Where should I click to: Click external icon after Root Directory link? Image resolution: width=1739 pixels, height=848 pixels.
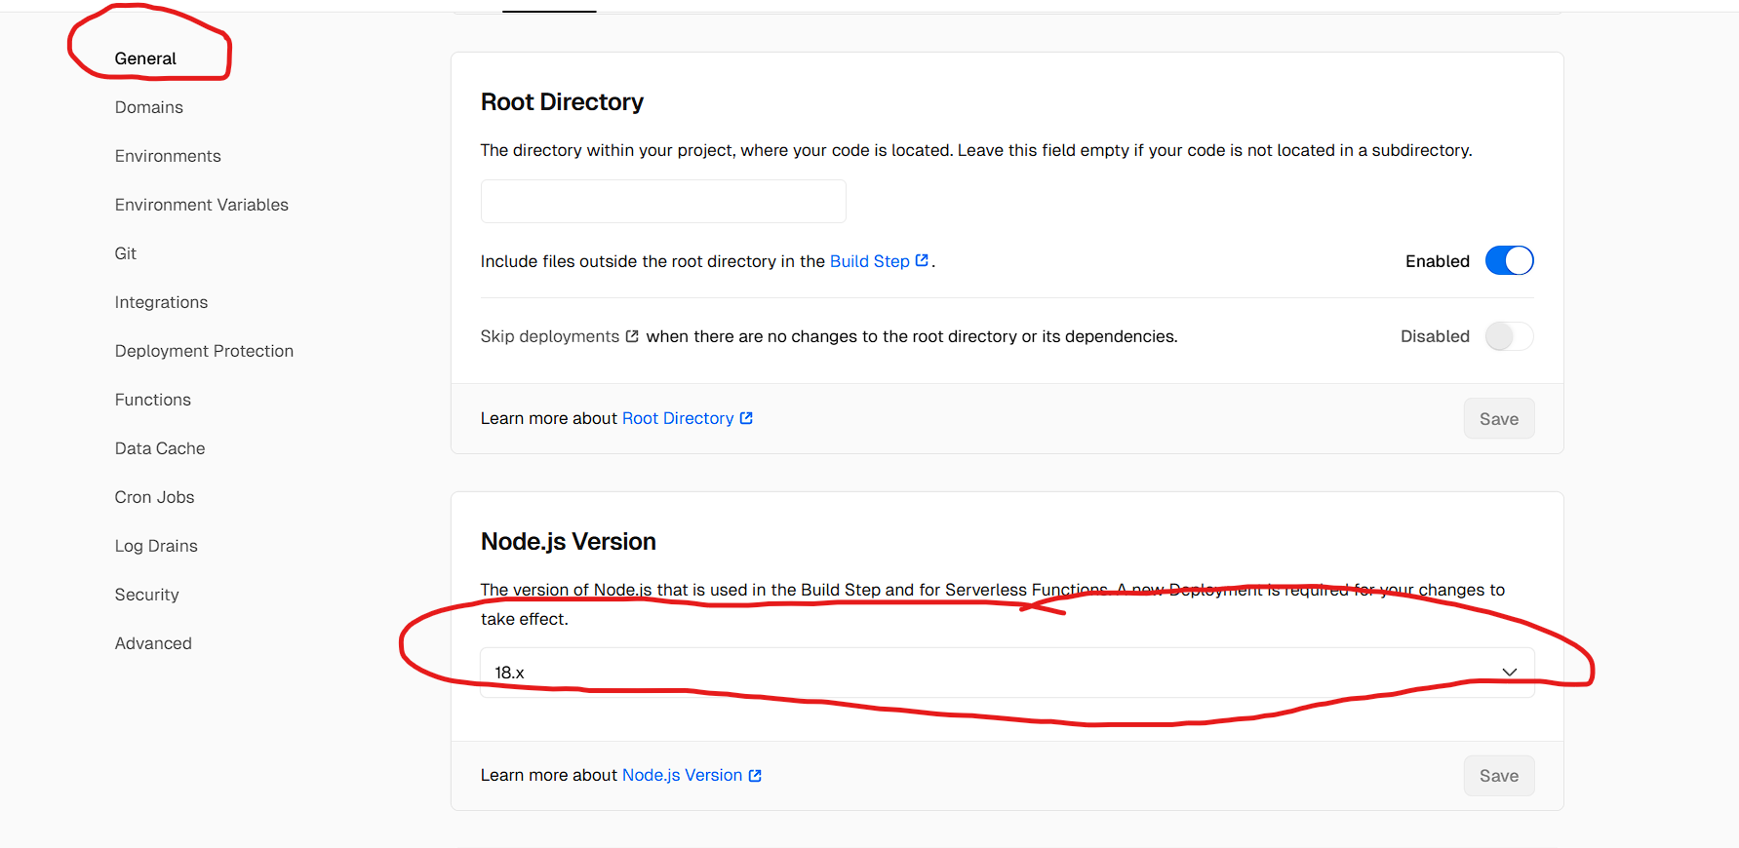pyautogui.click(x=746, y=418)
